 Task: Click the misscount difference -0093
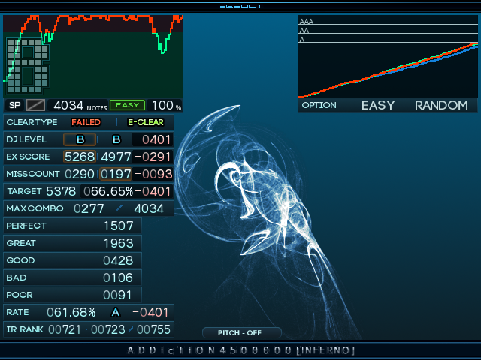(153, 174)
